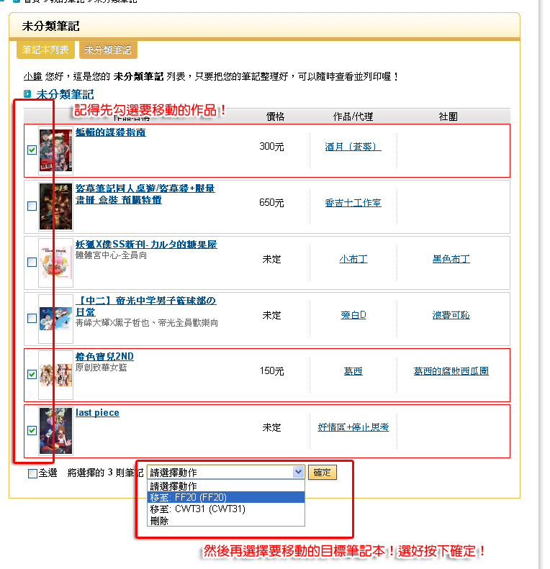View the 帝光中学 cover thumbnail
The image size is (550, 569).
point(56,319)
